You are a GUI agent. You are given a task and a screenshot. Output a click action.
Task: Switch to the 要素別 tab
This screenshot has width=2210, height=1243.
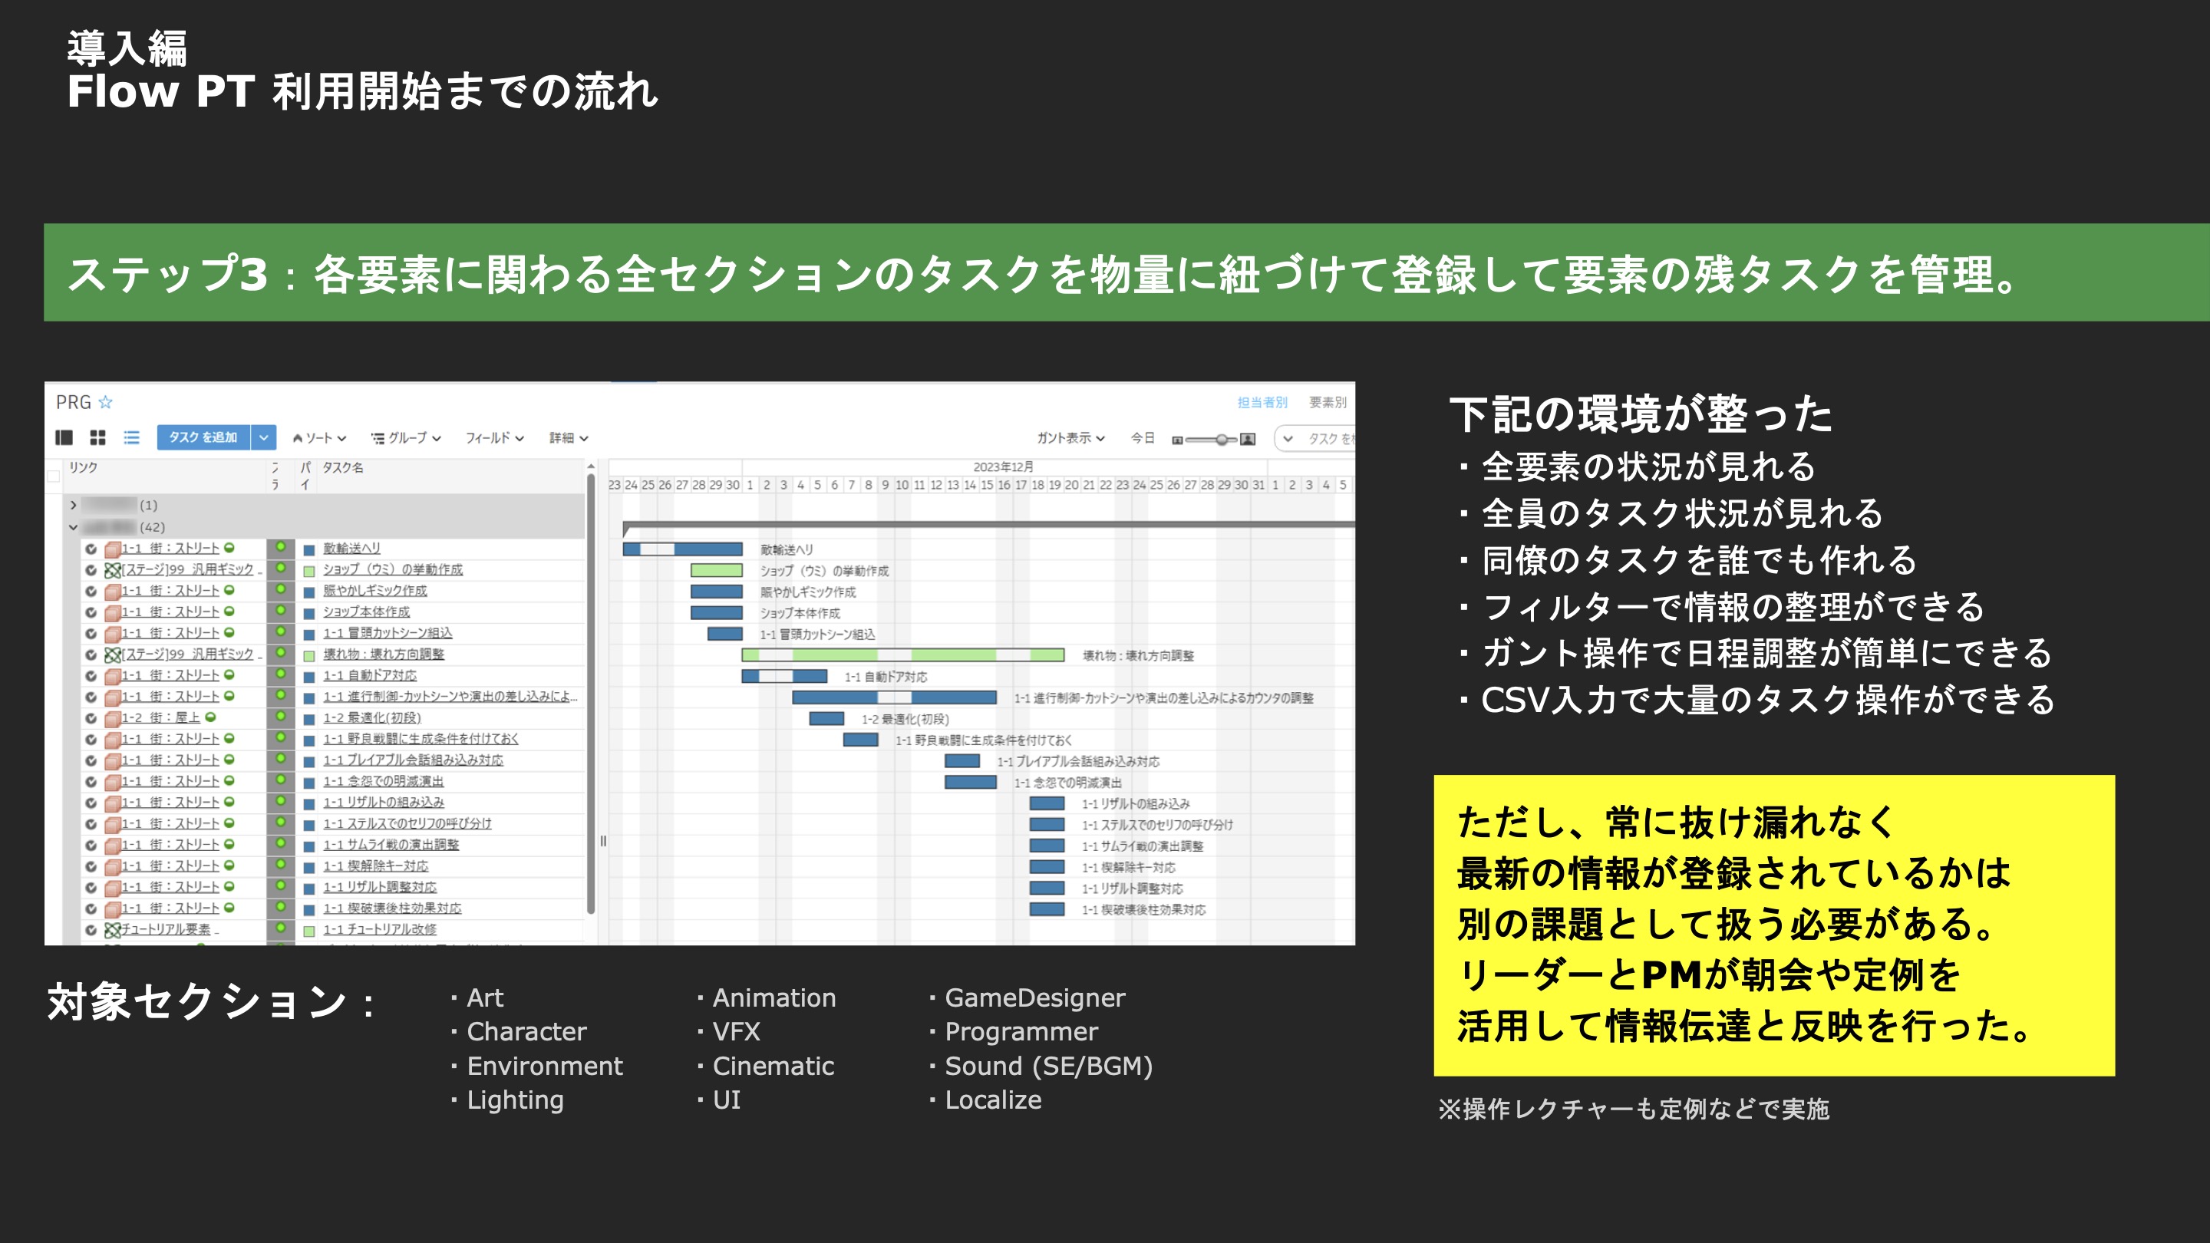point(1328,402)
